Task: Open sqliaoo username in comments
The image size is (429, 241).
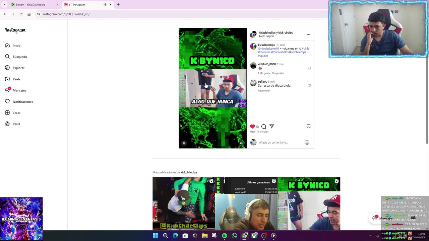Action: click(262, 81)
